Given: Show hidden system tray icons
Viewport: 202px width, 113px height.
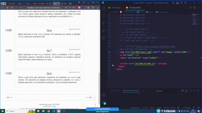Looking at the screenshot, I should click(177, 111).
